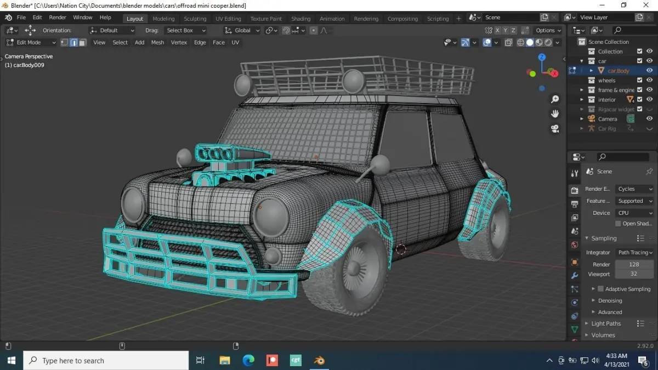This screenshot has height=370, width=658.
Task: Toggle Y axis mirror
Action: point(506,30)
